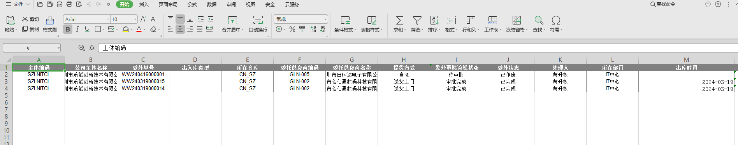Image resolution: width=738 pixels, height=145 pixels.
Task: Select cell WW240416000001
Action: (x=143, y=75)
